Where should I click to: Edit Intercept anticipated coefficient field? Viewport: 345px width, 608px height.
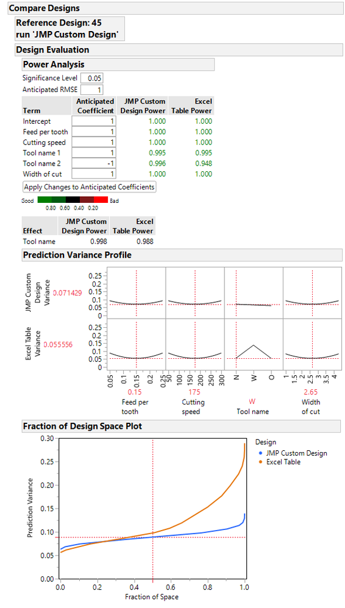pos(93,121)
